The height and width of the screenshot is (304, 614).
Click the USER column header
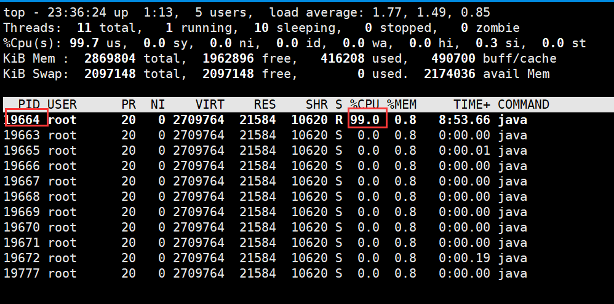click(x=62, y=105)
